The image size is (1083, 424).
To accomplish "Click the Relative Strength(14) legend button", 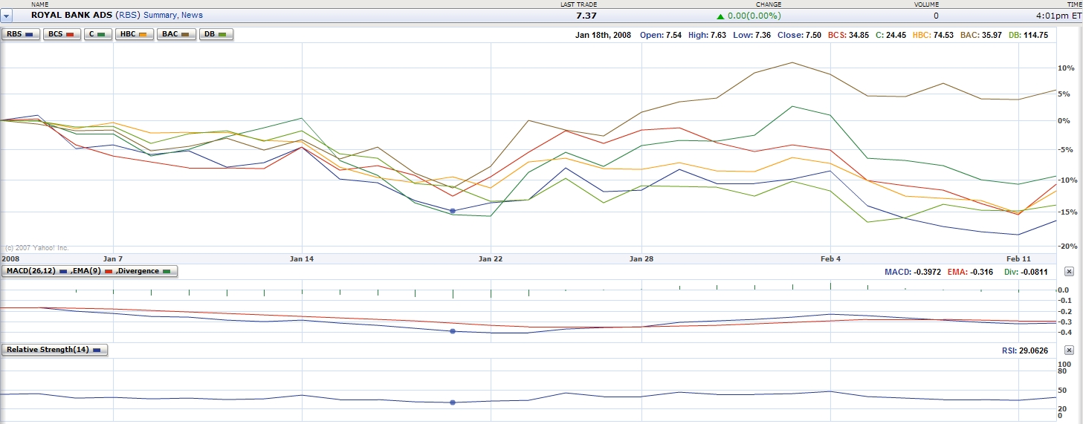I will [55, 349].
